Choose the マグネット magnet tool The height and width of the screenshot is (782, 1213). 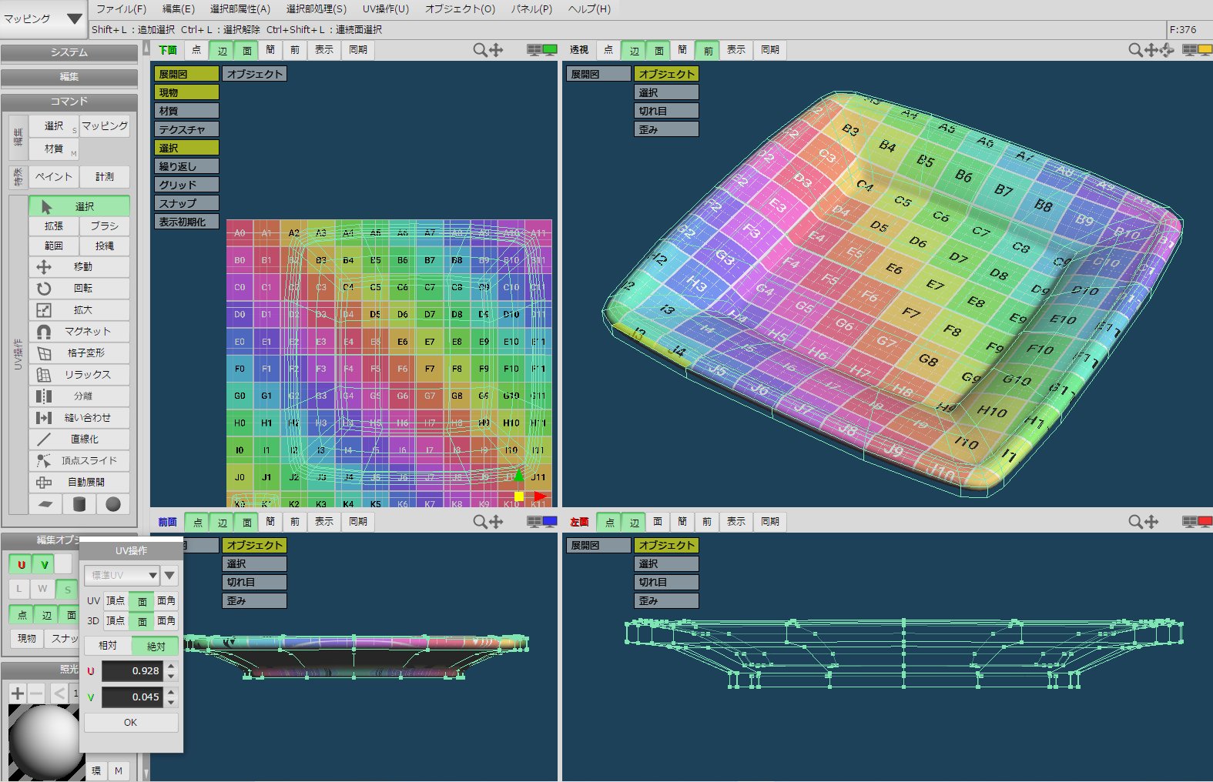[x=79, y=332]
